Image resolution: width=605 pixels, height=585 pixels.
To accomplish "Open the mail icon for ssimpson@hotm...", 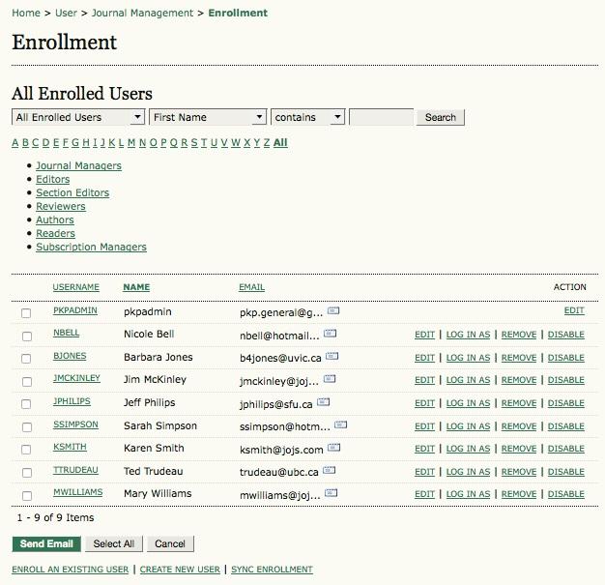I will point(340,424).
